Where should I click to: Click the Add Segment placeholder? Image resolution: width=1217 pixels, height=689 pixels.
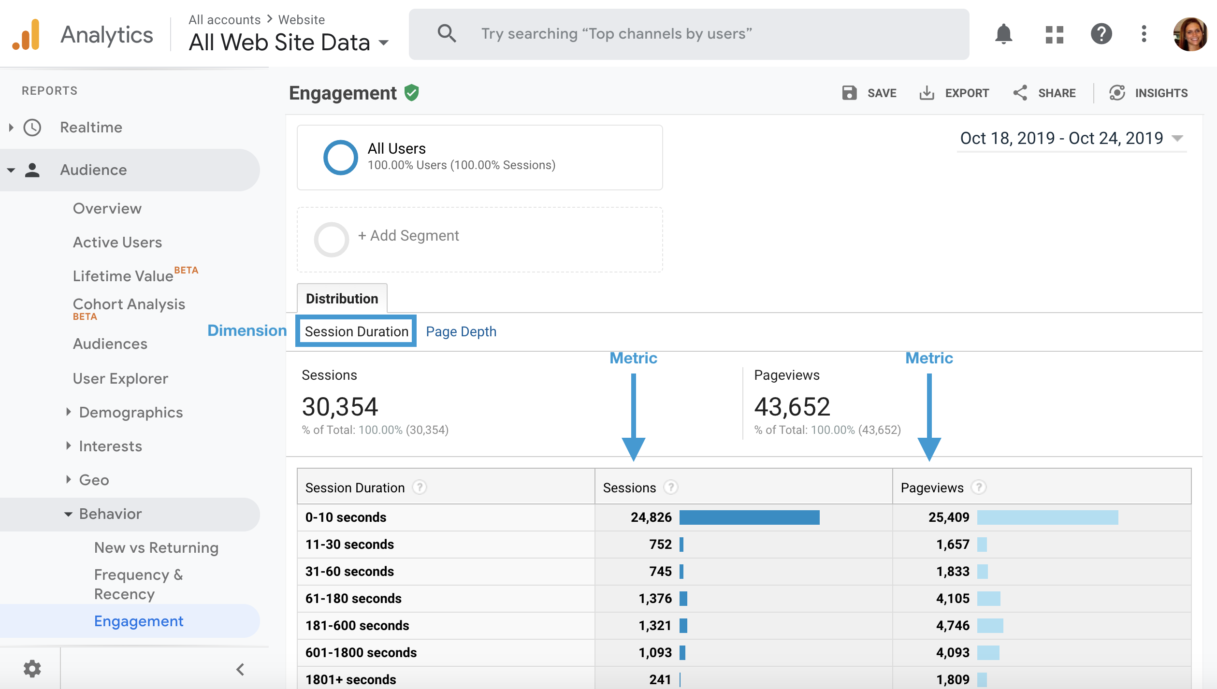[408, 236]
